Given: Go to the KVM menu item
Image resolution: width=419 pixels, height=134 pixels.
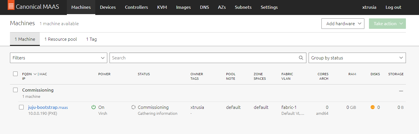Looking at the screenshot, I should [x=162, y=7].
